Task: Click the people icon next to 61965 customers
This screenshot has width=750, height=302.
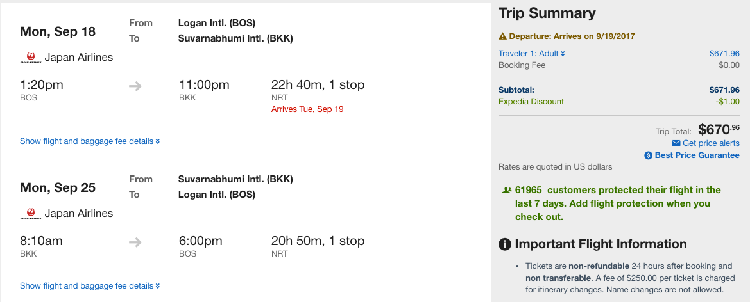Action: point(506,190)
